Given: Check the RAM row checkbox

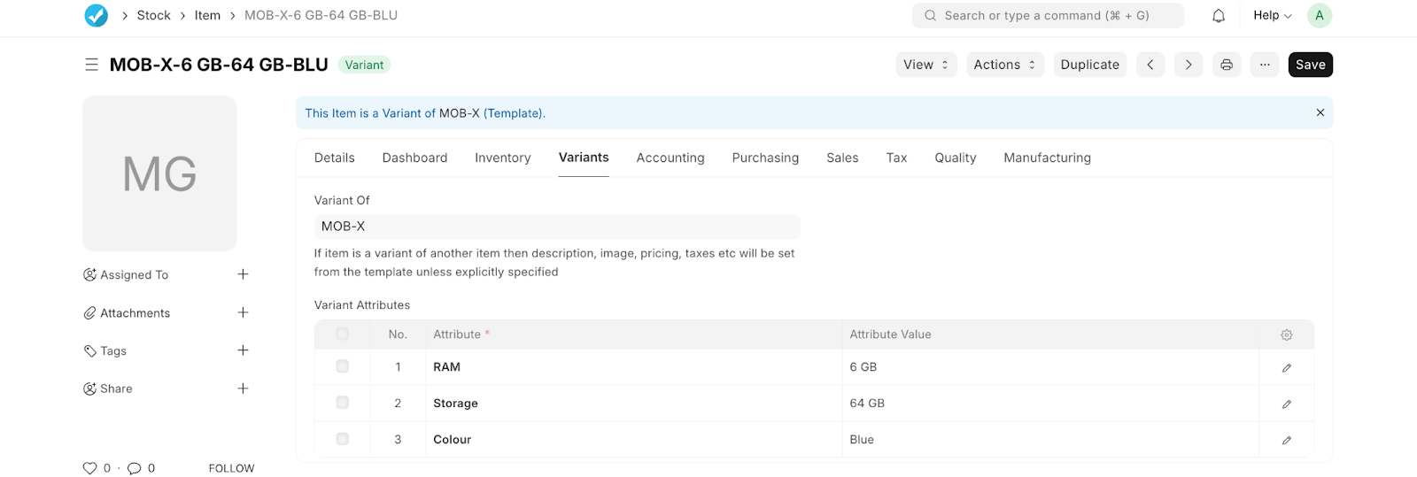Looking at the screenshot, I should pyautogui.click(x=343, y=366).
